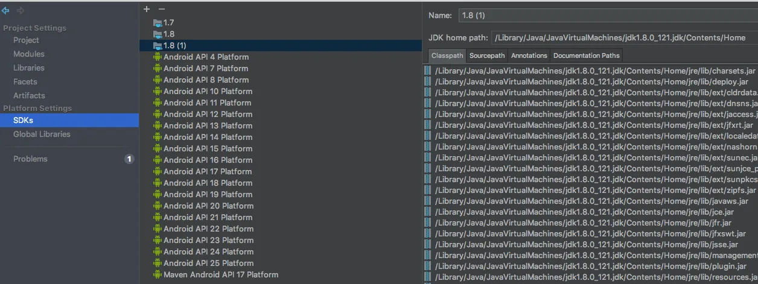The image size is (758, 284).
Task: Click the JDK home path field
Action: point(625,37)
